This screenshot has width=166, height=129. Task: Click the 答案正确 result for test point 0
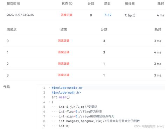(x=64, y=41)
